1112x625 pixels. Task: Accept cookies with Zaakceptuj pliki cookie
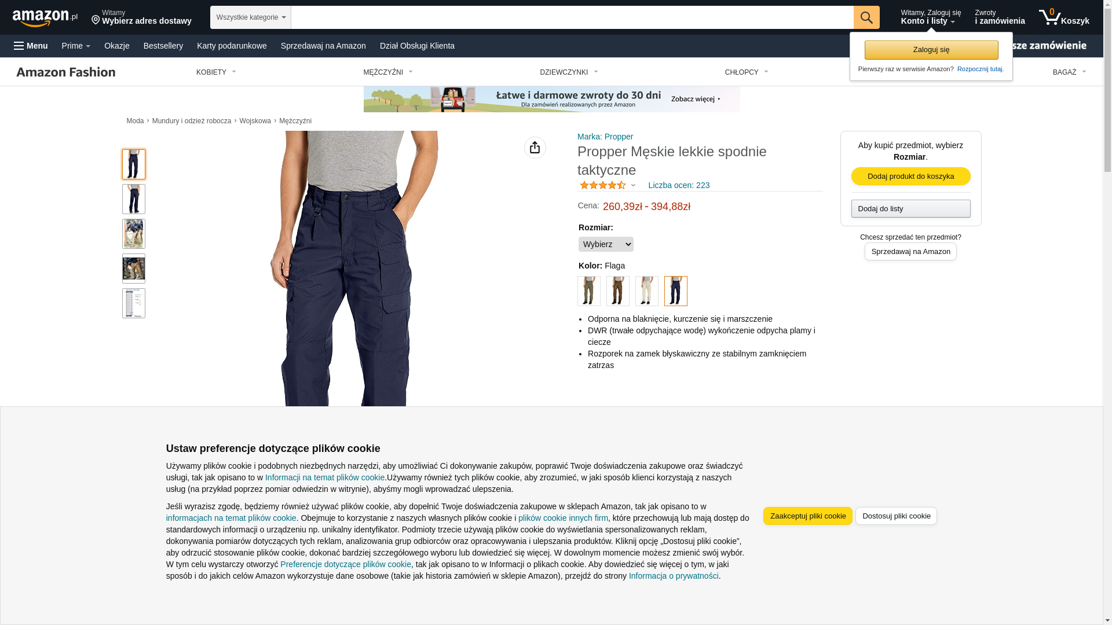click(808, 516)
